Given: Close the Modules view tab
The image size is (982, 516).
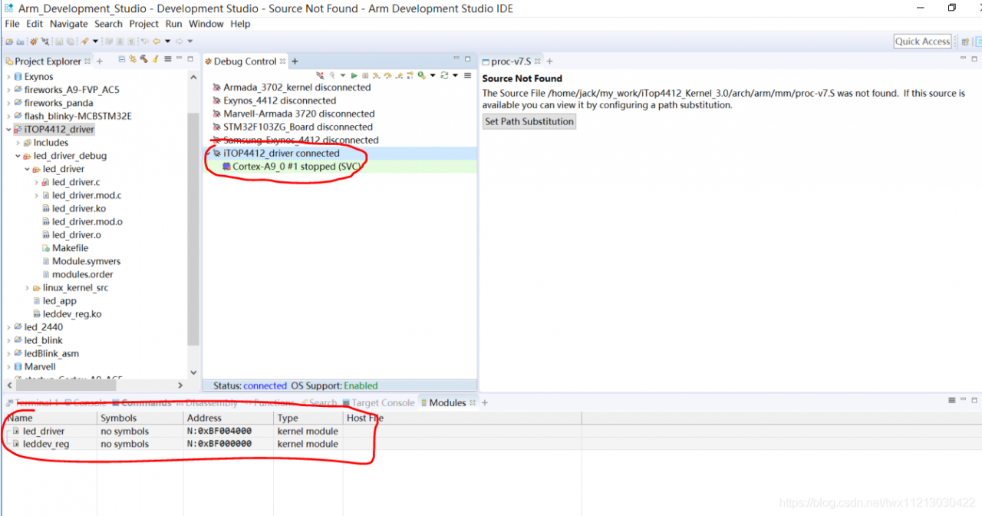Looking at the screenshot, I should tap(473, 402).
